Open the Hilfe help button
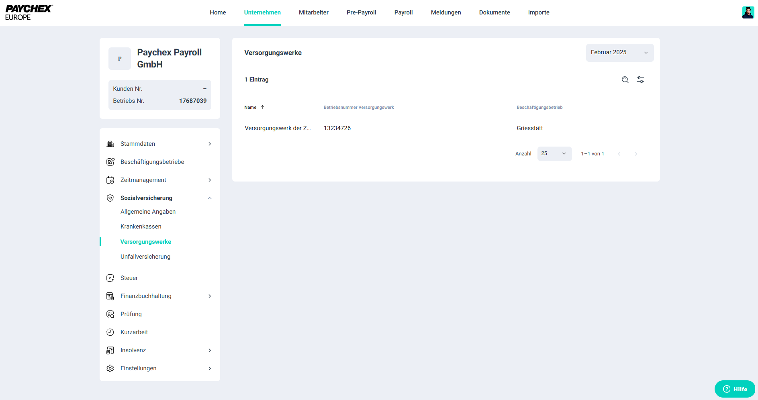 [x=735, y=389]
